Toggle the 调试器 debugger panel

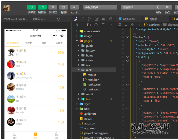(x=53, y=7)
